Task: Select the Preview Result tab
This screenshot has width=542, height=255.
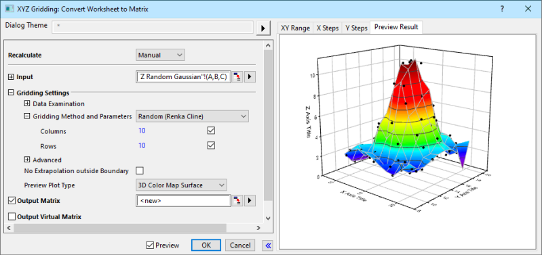Action: click(396, 27)
